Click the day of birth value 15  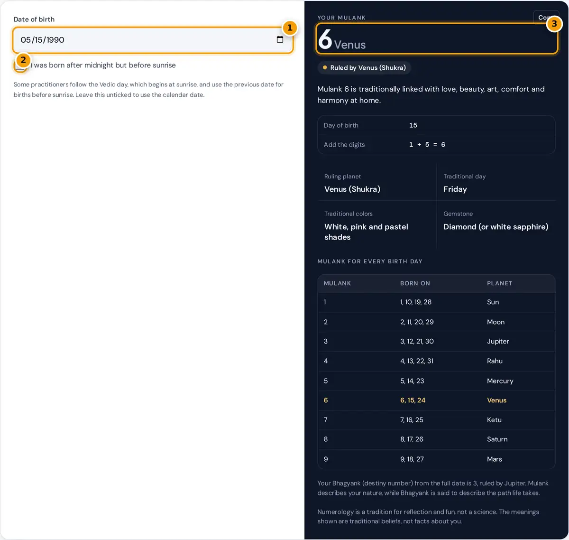tap(413, 125)
